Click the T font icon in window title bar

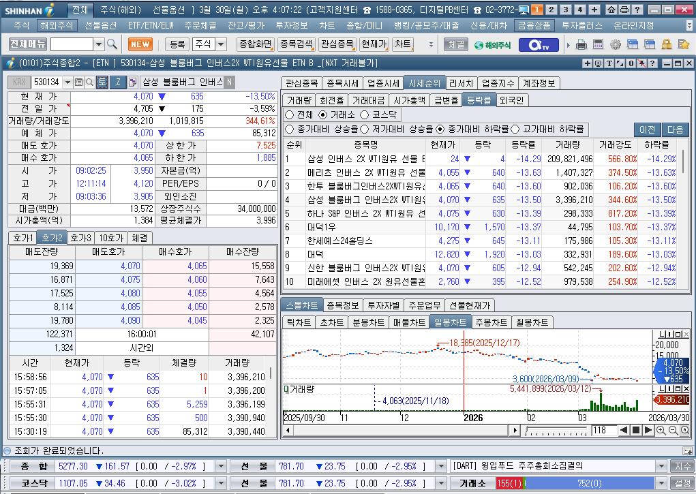point(609,63)
